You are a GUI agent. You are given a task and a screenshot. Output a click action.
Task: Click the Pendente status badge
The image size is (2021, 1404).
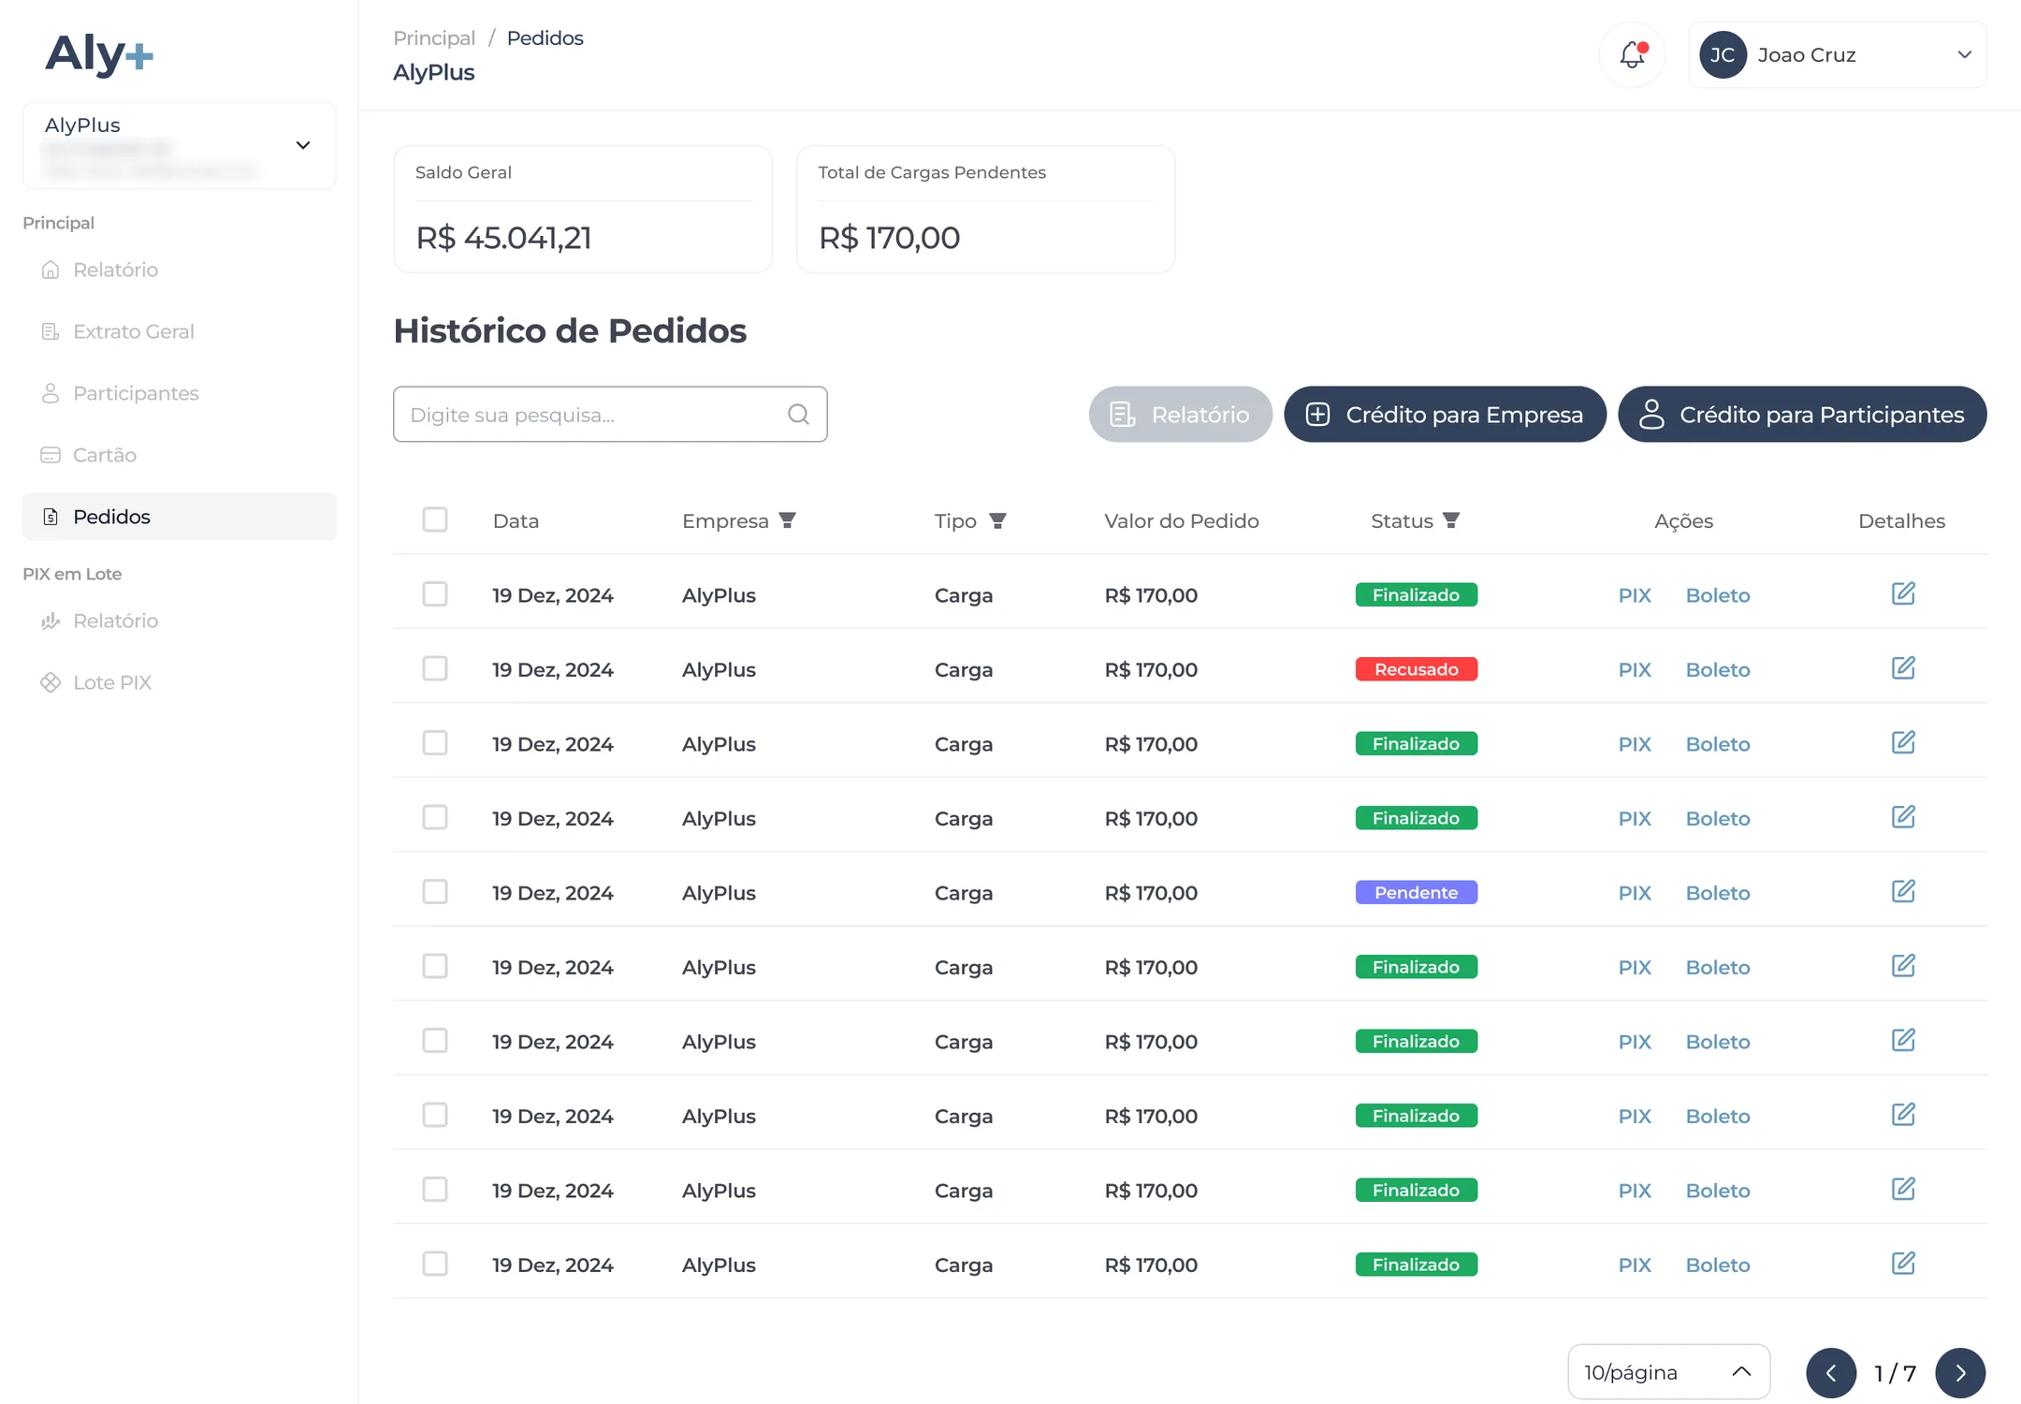[1417, 892]
